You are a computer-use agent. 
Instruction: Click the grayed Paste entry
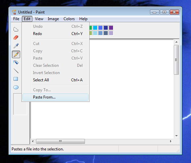[56, 58]
